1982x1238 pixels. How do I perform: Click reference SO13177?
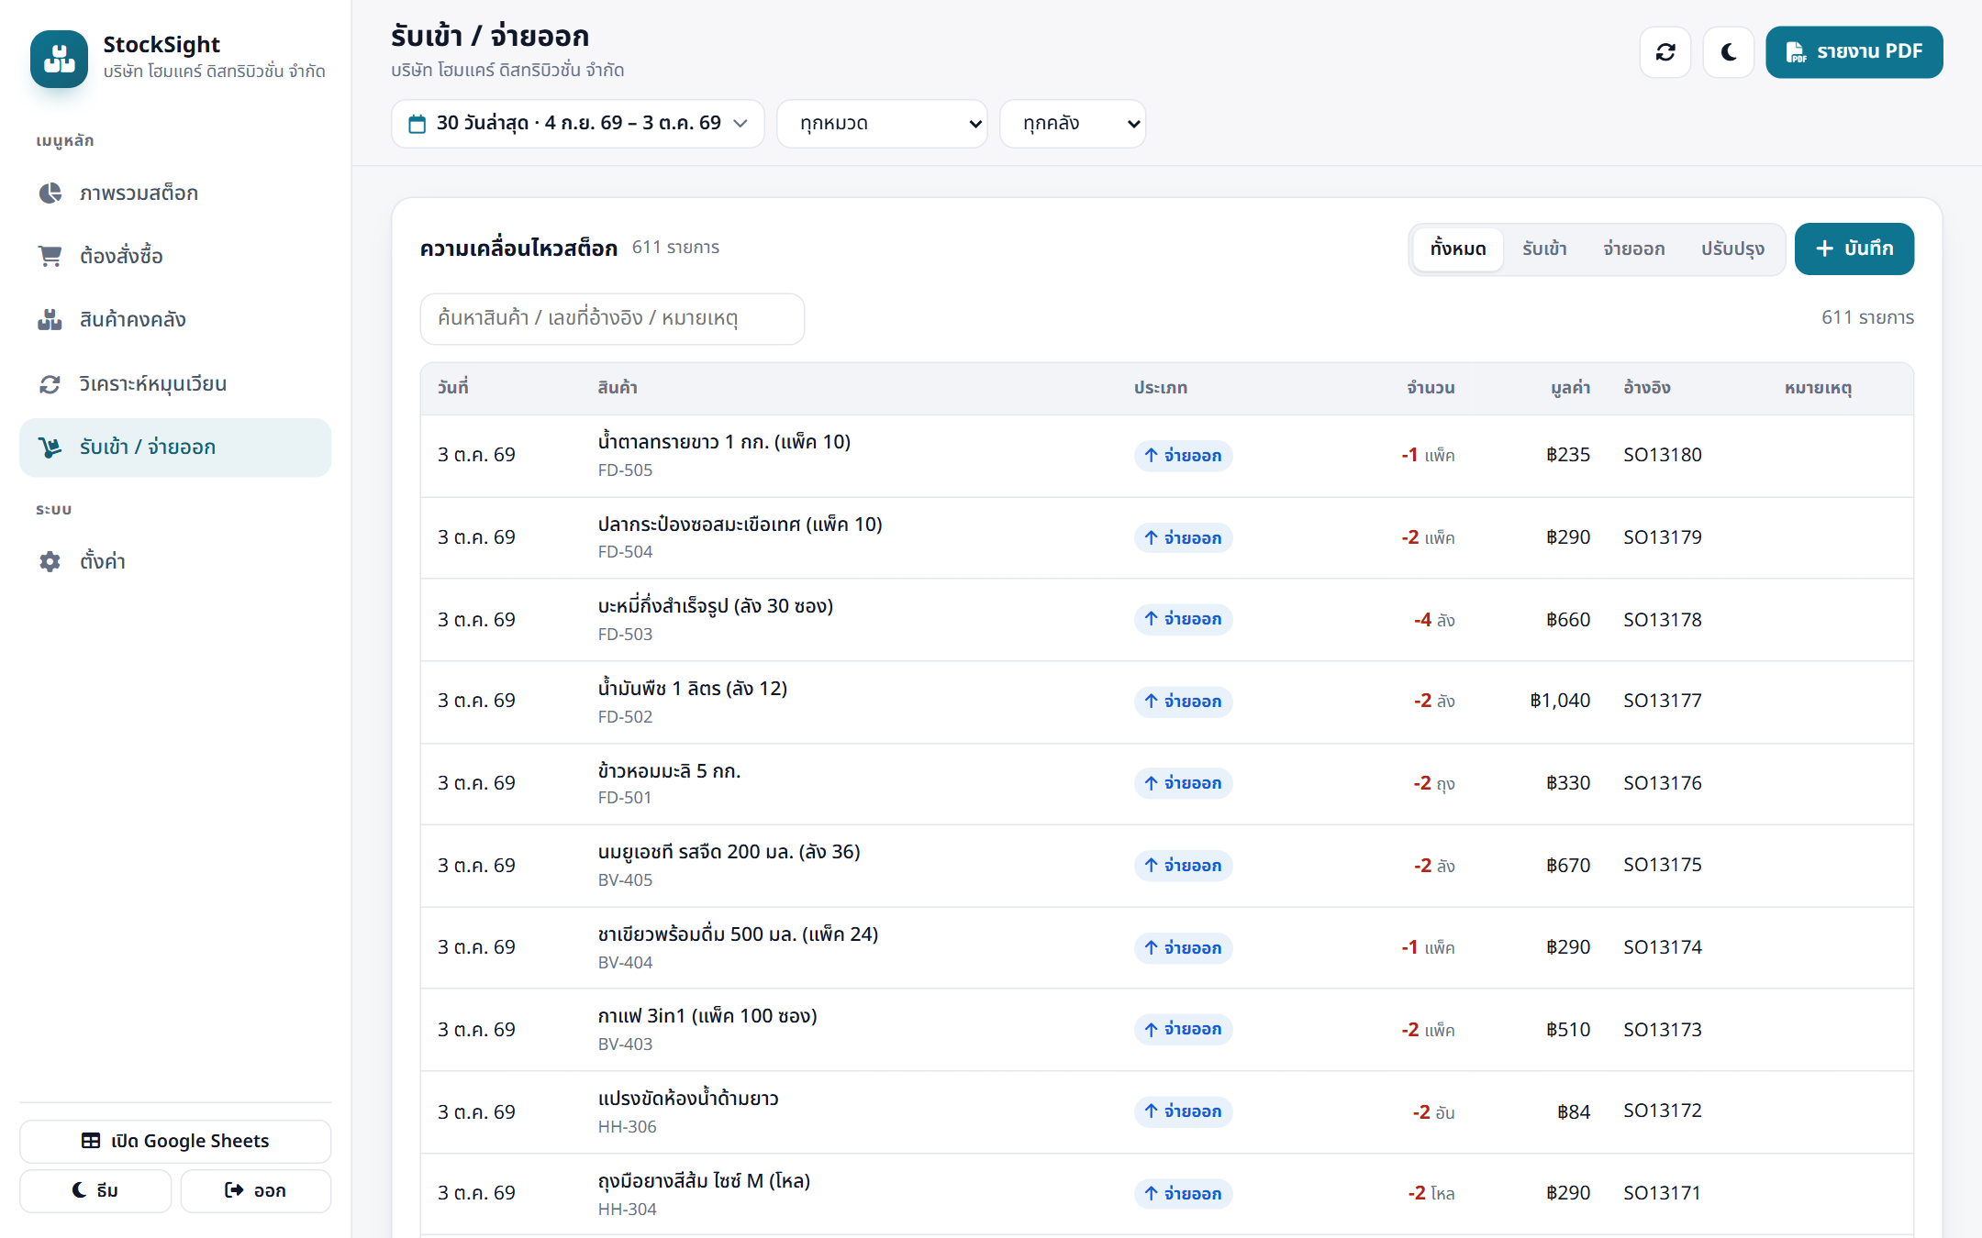pos(1662,701)
